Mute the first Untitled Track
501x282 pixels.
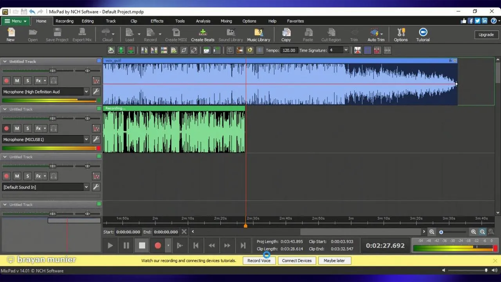pos(17,81)
